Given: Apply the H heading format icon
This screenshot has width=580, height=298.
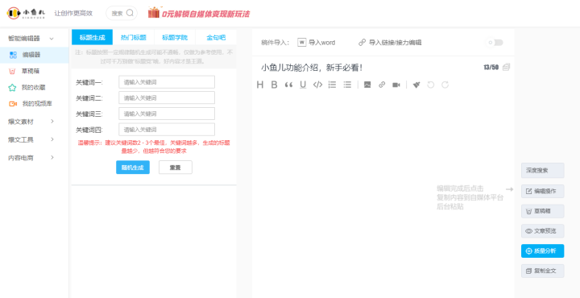Looking at the screenshot, I should tap(260, 85).
